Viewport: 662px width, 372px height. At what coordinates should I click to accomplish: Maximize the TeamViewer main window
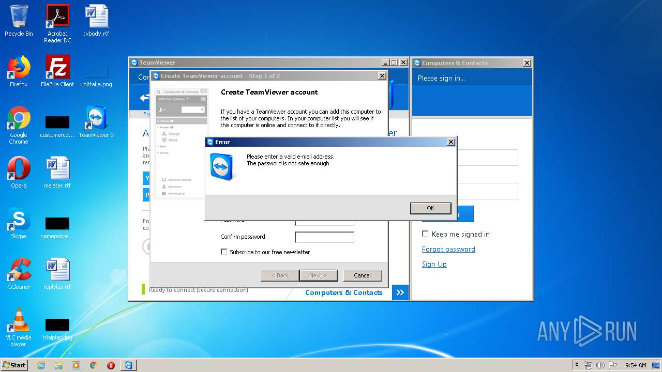394,63
